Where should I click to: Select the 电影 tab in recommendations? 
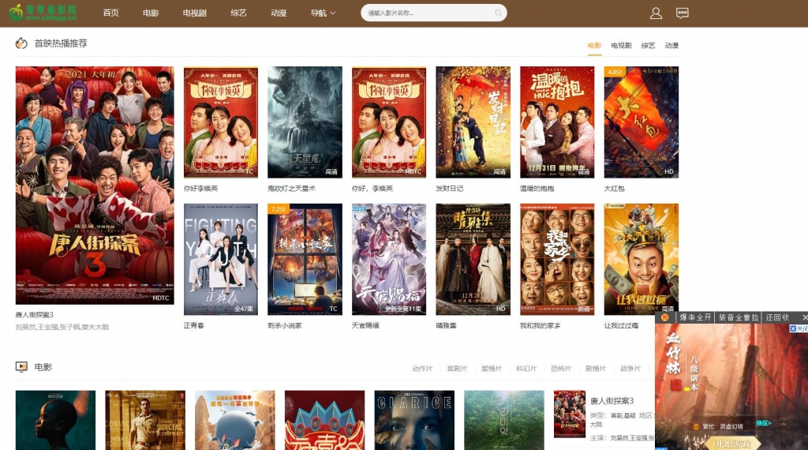coord(594,45)
